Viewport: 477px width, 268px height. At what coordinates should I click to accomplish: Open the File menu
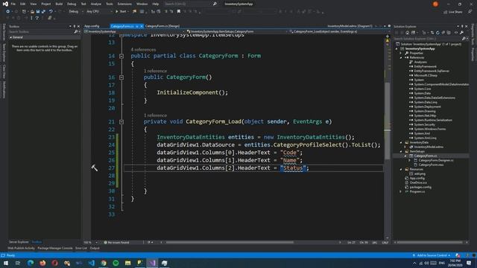pos(13,4)
